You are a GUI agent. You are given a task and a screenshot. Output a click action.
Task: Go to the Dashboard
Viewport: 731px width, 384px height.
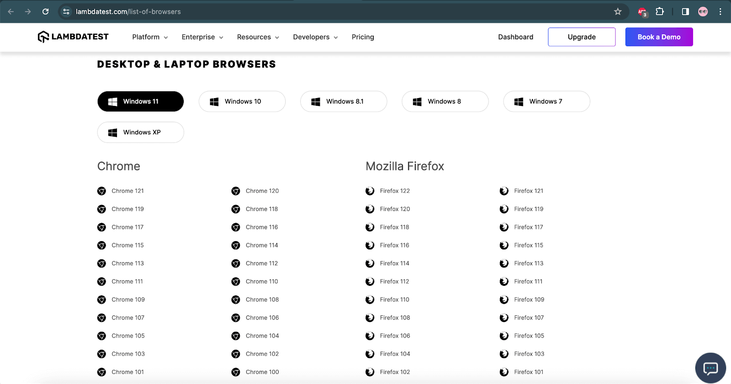(515, 37)
